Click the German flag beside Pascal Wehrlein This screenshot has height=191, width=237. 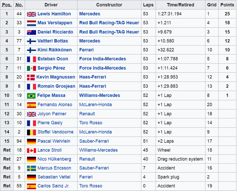point(32,141)
